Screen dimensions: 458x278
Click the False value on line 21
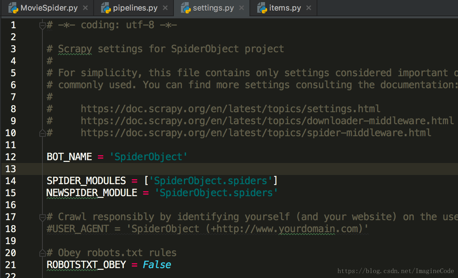(157, 265)
